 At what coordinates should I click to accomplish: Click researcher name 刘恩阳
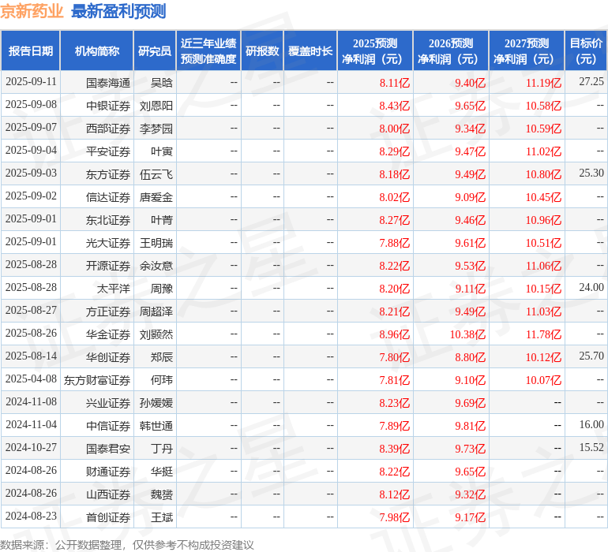tap(156, 106)
